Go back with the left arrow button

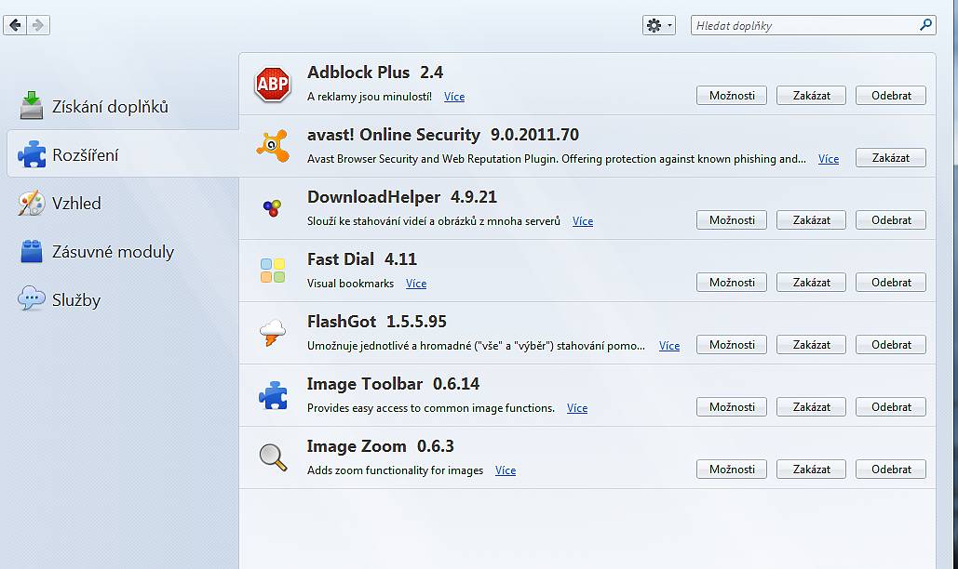coord(15,25)
